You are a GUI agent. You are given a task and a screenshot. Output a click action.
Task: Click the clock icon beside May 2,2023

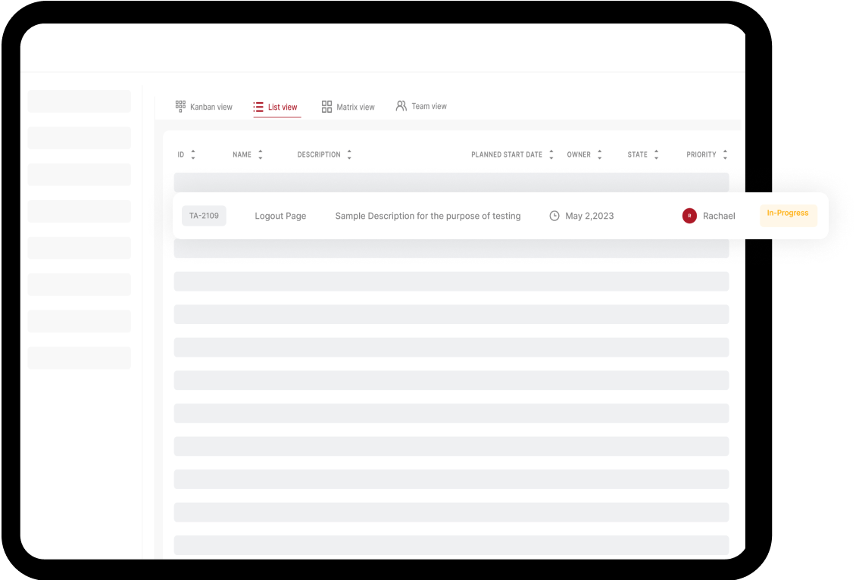click(554, 216)
